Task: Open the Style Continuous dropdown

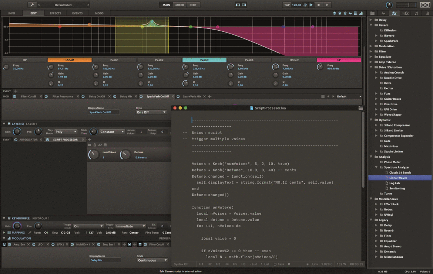Action: click(152, 260)
